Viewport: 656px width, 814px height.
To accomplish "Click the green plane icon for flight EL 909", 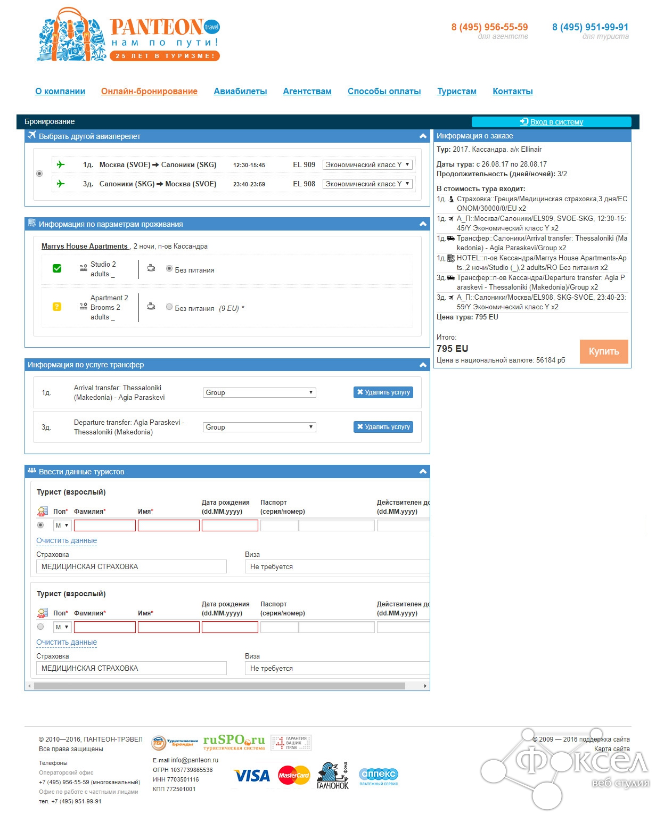I will (x=61, y=165).
